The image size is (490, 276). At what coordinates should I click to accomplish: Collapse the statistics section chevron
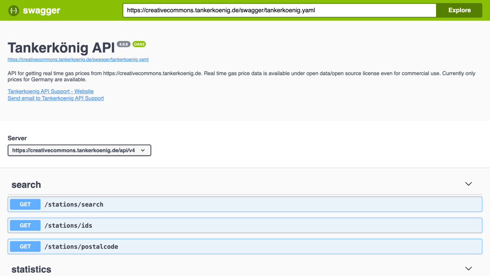[468, 269]
